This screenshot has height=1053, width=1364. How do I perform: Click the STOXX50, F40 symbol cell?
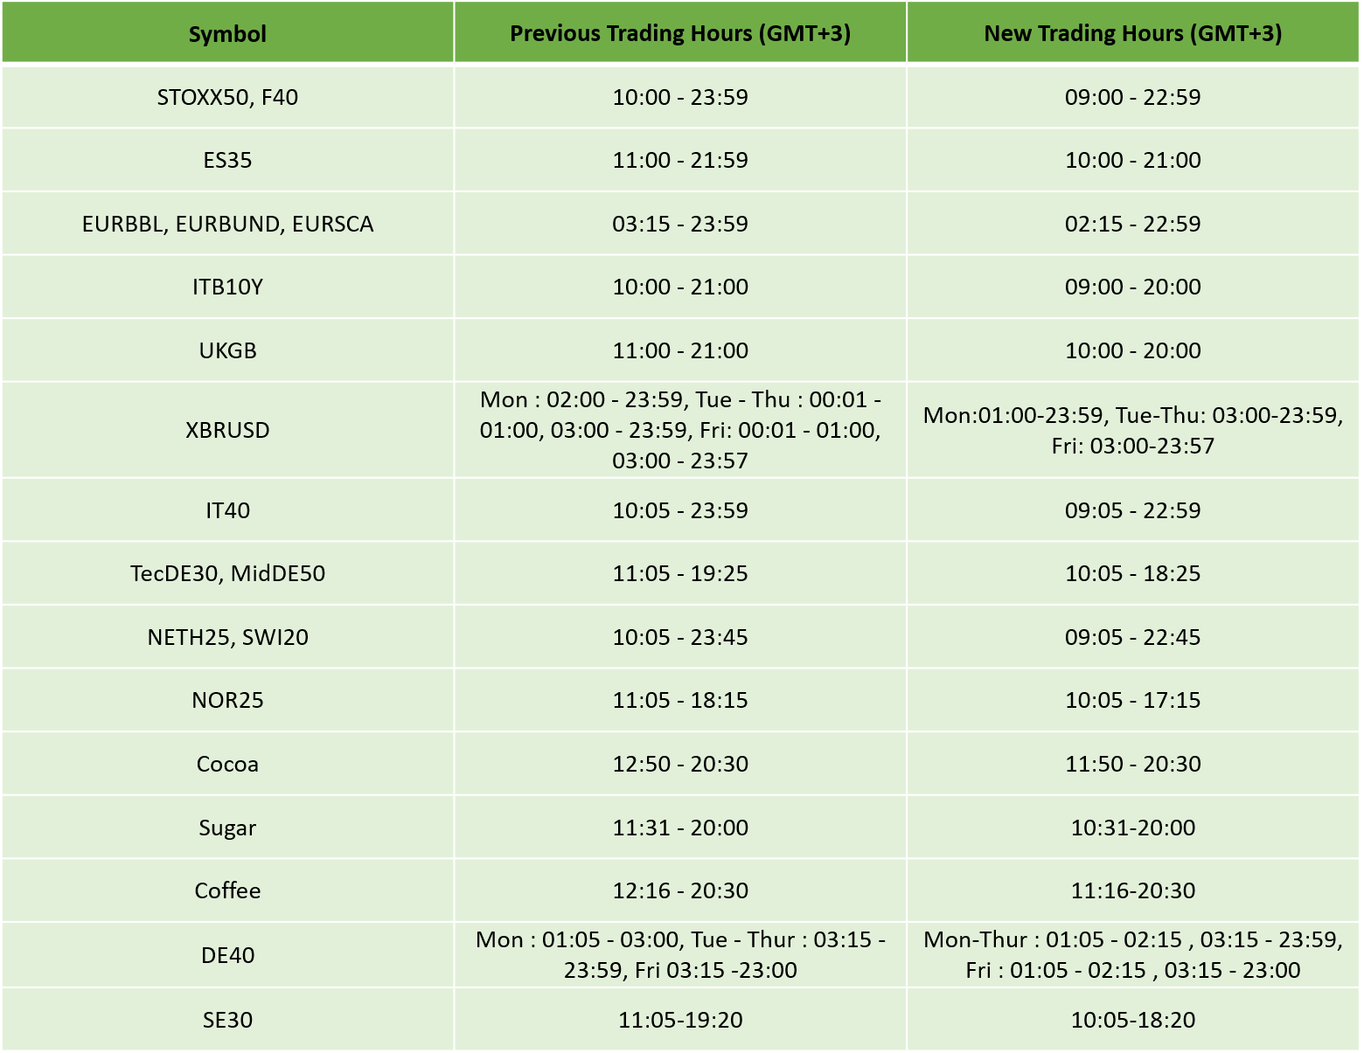(x=227, y=97)
